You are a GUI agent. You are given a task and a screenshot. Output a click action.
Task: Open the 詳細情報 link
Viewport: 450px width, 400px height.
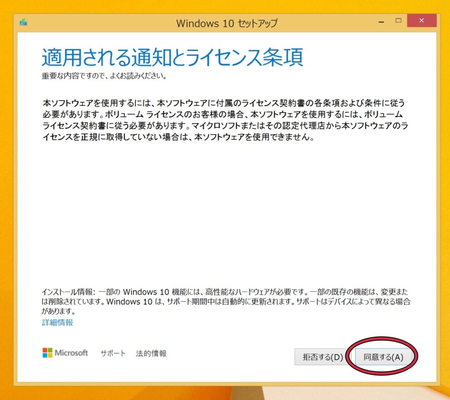point(57,322)
